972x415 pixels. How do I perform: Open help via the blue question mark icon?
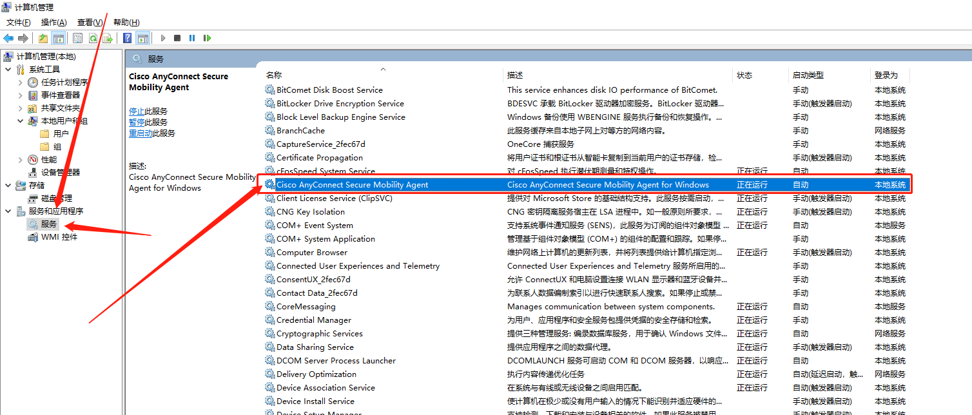[x=128, y=38]
